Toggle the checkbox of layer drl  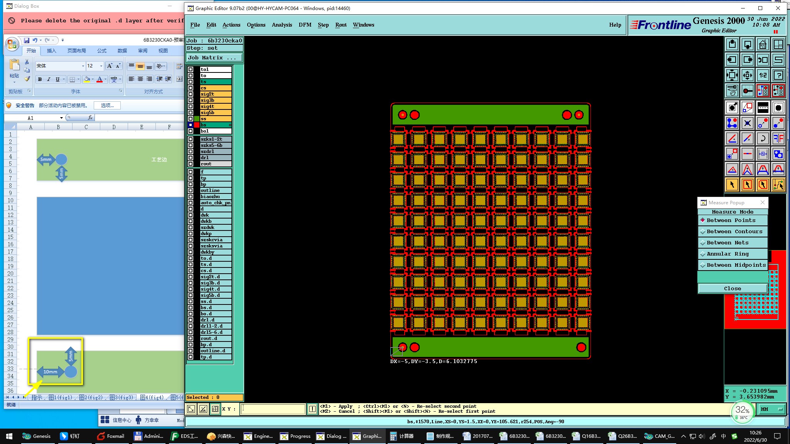(x=191, y=158)
